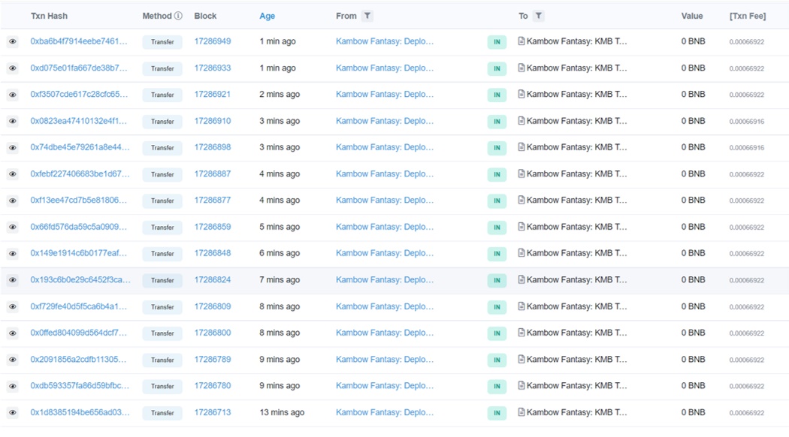Click Method column info icon
The height and width of the screenshot is (437, 789).
pyautogui.click(x=178, y=16)
